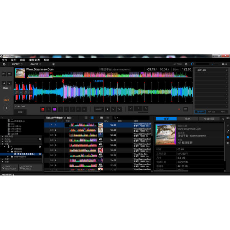Screen dimensions: 230x230
Task: Trigger purple hot cue C
Action: [54, 109]
